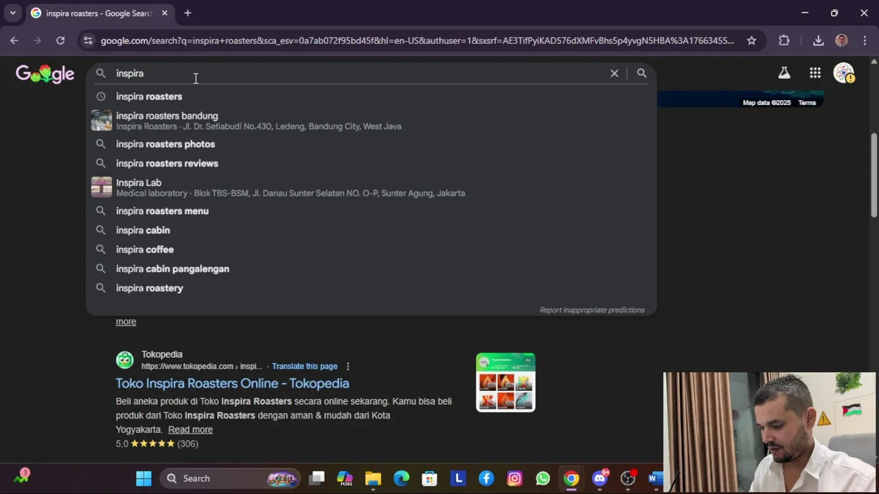
Task: Close the inspira roasters tab
Action: coord(165,13)
